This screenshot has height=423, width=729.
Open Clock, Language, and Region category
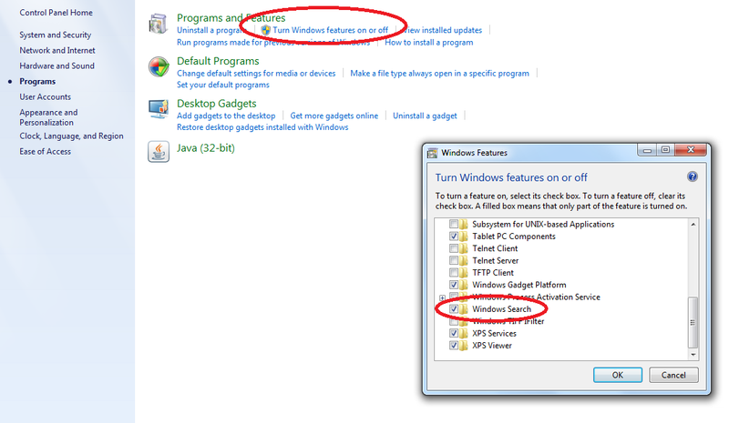tap(71, 136)
